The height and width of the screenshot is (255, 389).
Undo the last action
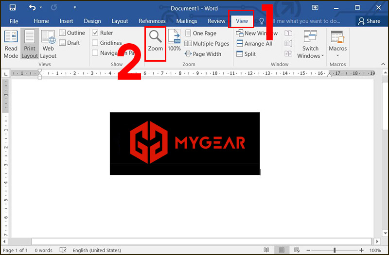pos(33,7)
